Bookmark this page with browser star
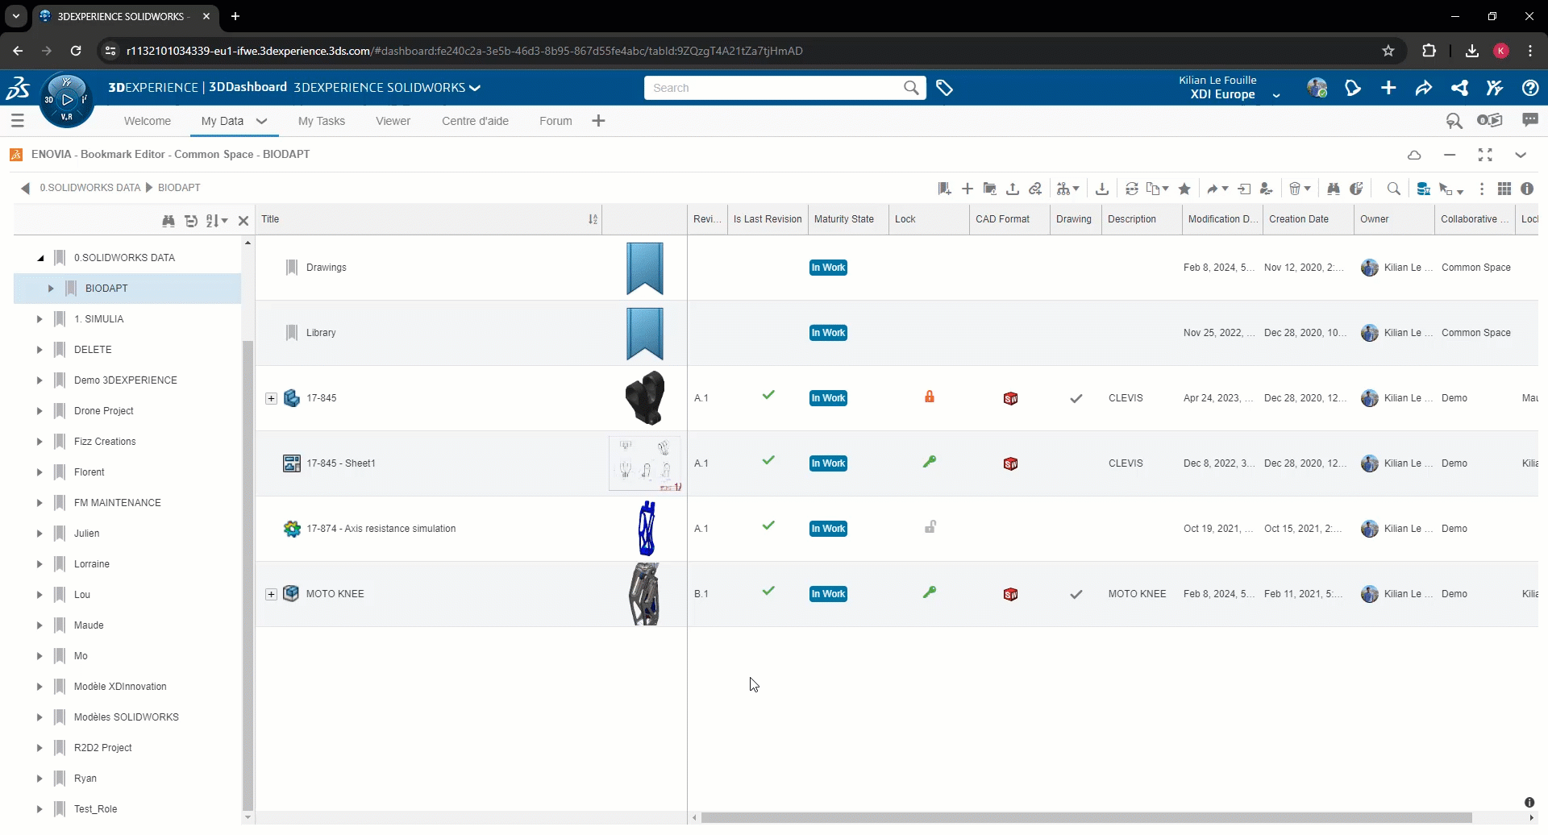Image resolution: width=1548 pixels, height=835 pixels. pos(1388,51)
